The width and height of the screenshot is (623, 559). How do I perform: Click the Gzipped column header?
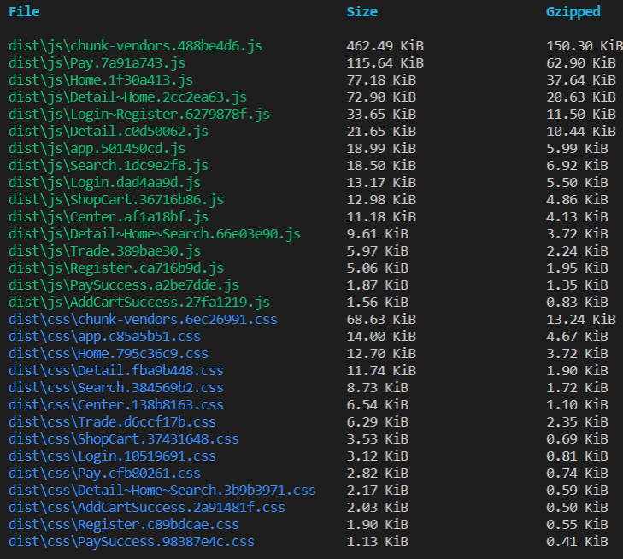[x=573, y=12]
